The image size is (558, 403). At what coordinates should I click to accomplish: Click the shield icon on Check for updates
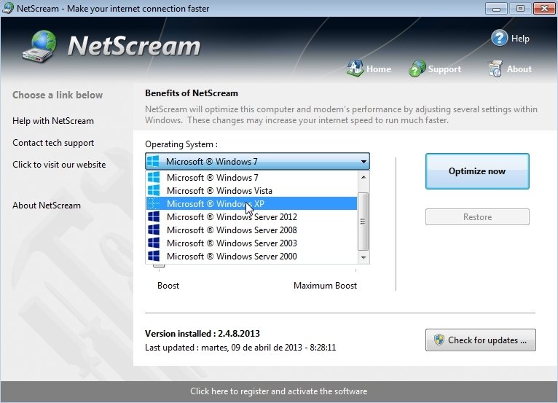[439, 340]
